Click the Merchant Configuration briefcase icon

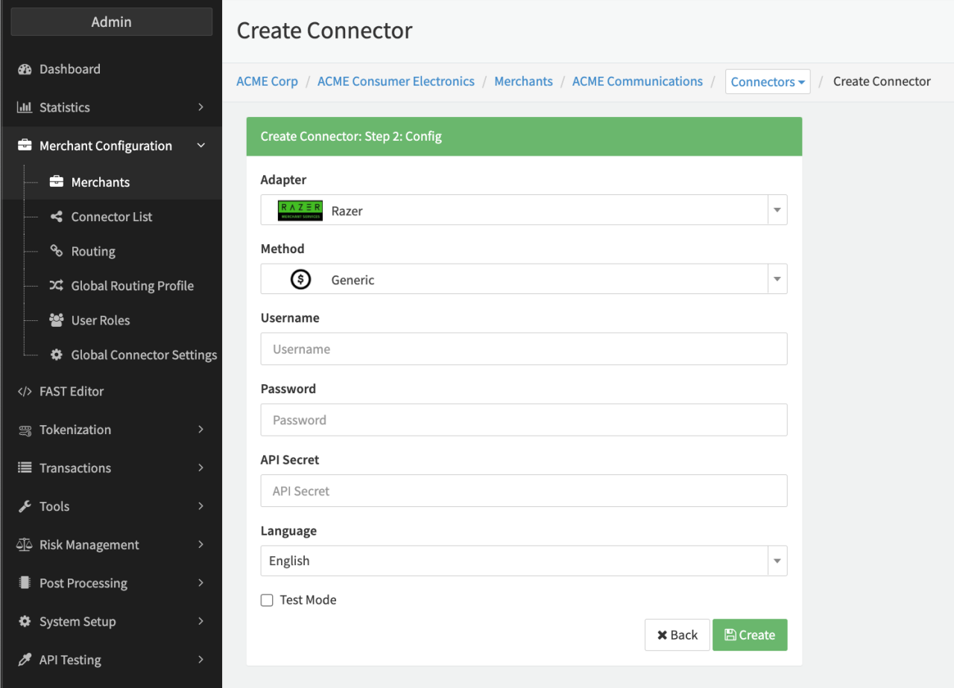25,146
